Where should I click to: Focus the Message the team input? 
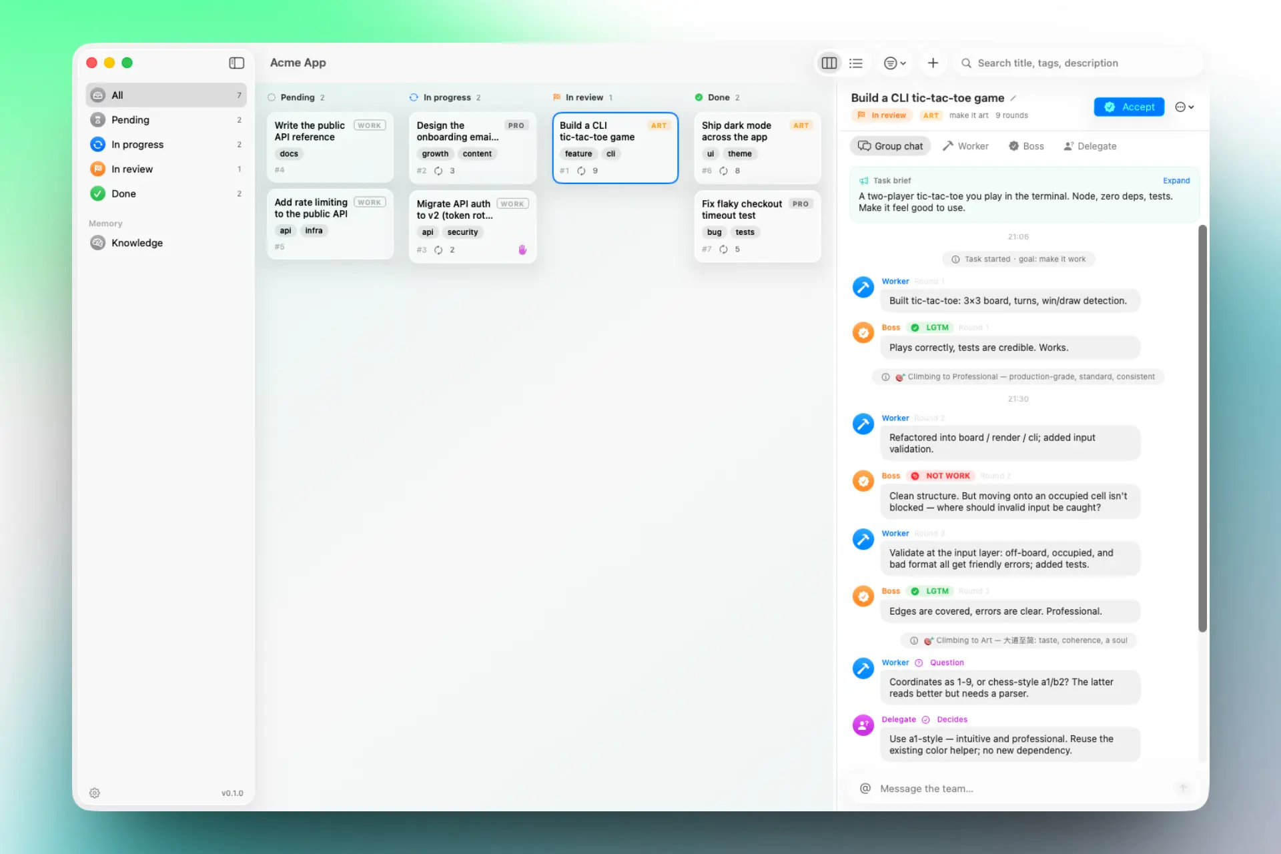(1024, 789)
